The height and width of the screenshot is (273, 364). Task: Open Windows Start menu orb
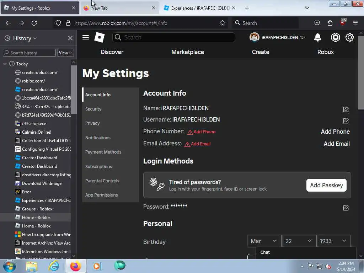[x=9, y=266]
